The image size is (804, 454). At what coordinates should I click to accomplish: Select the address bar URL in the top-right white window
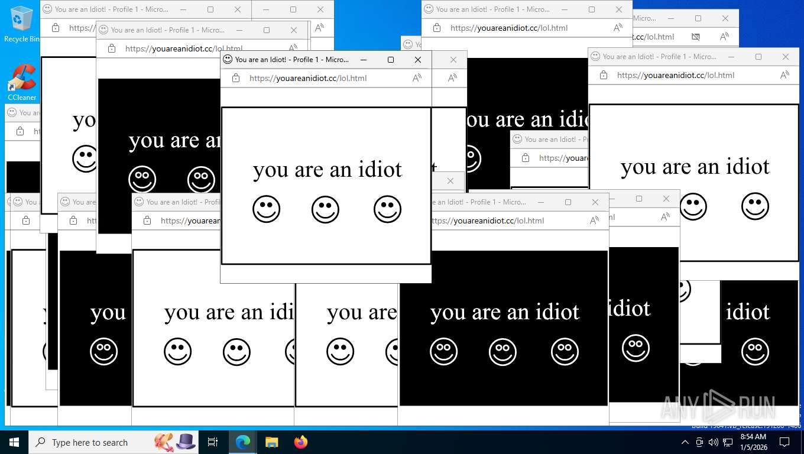click(676, 75)
